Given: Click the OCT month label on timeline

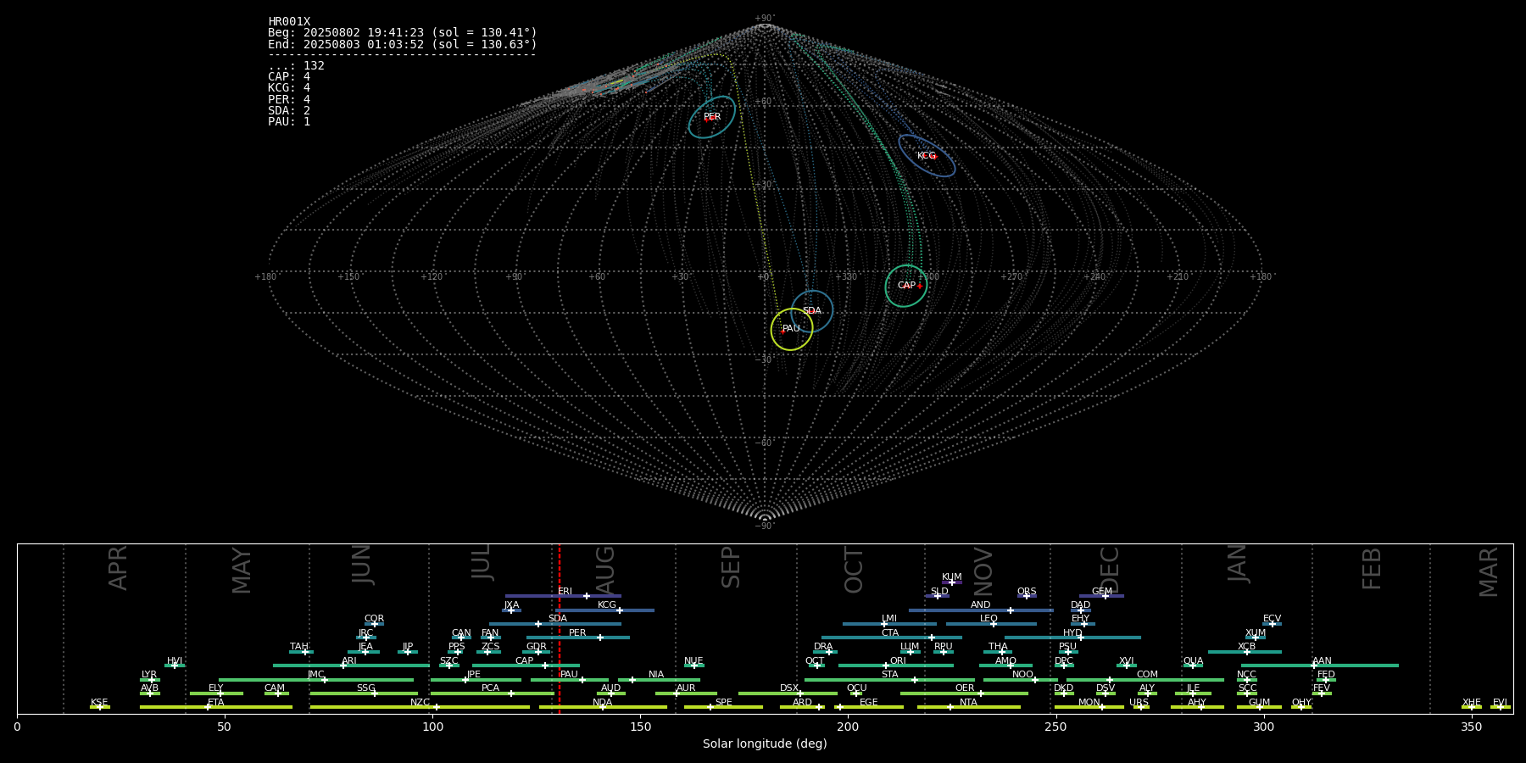Looking at the screenshot, I should (x=854, y=570).
